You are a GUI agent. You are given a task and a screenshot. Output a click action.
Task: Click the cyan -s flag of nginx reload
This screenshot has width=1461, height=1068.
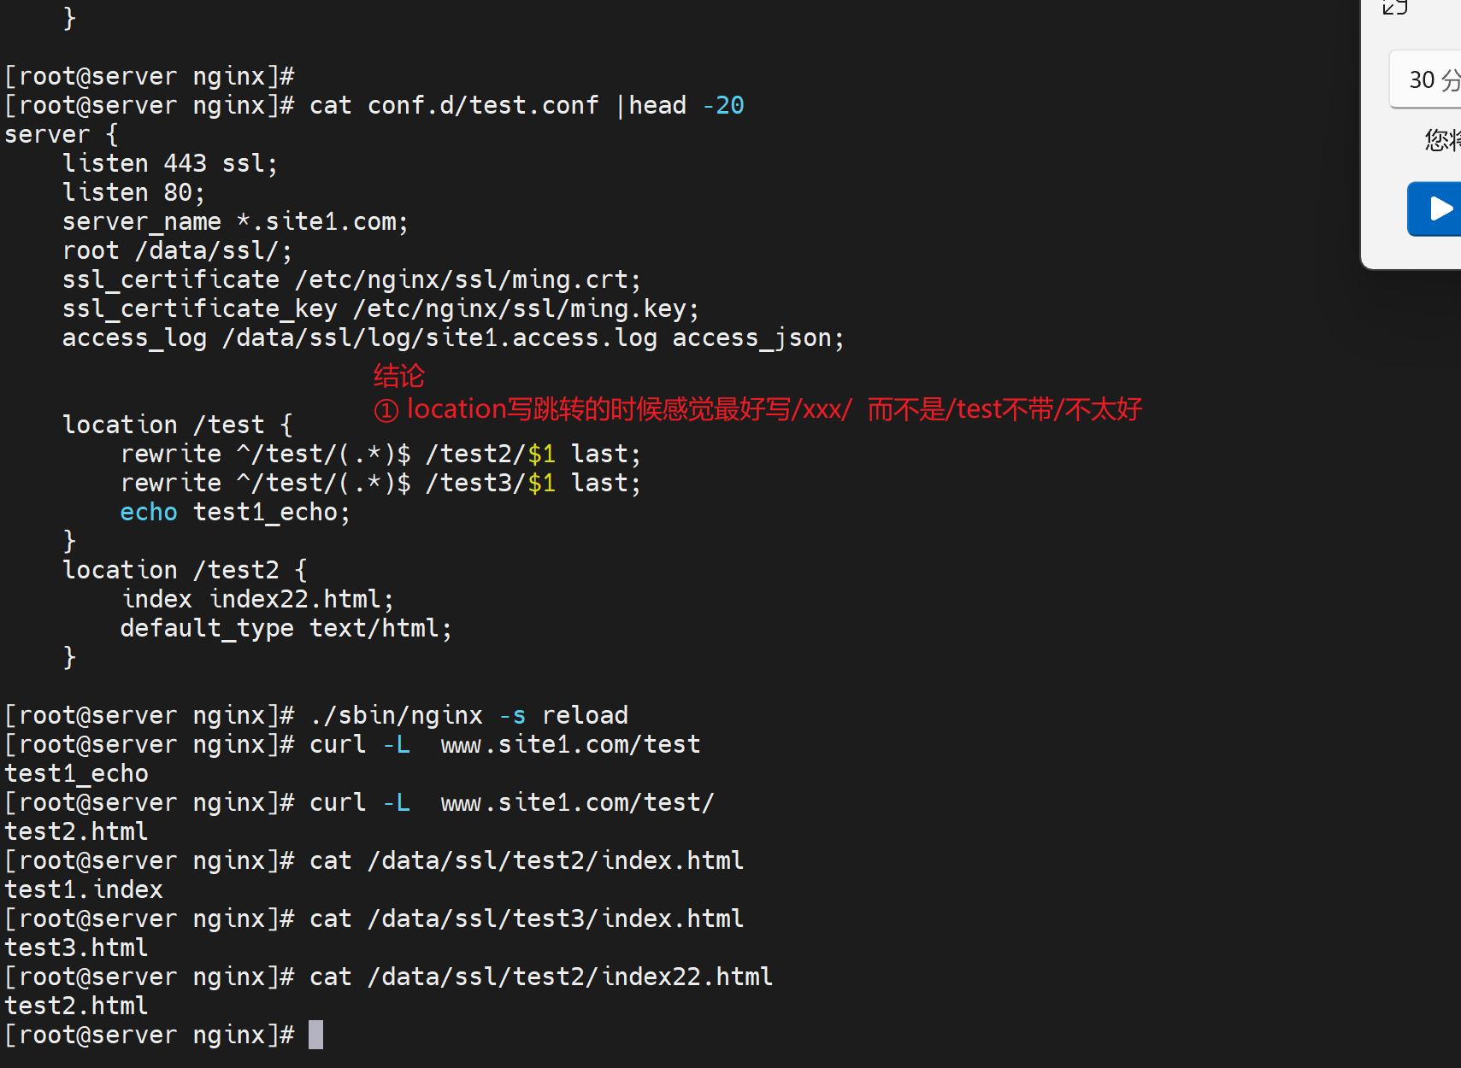(x=512, y=715)
